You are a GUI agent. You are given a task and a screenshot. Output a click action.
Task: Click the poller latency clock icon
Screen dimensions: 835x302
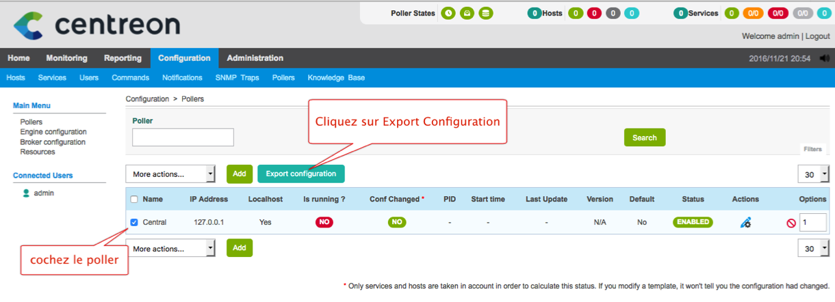click(448, 13)
